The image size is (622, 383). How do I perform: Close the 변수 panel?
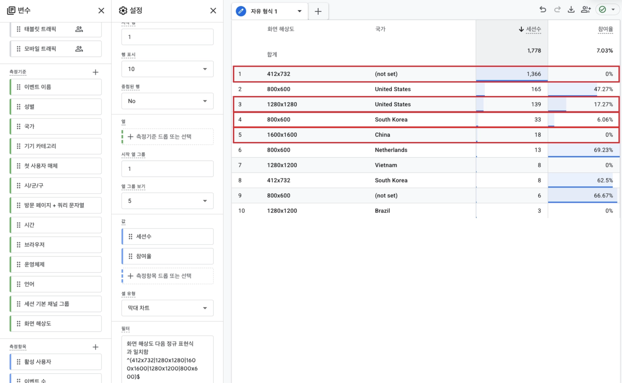click(101, 10)
